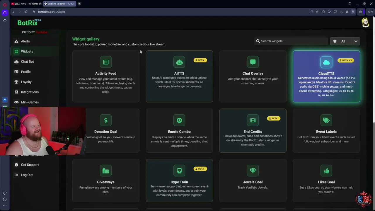Open the browser tab search magnifier
375x211 pixels.
point(350,4)
